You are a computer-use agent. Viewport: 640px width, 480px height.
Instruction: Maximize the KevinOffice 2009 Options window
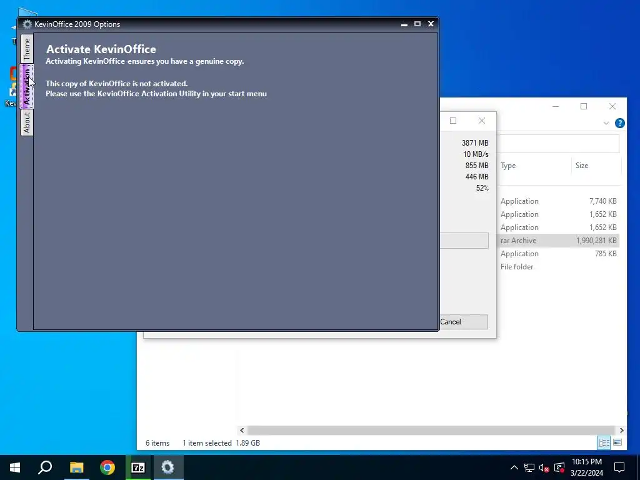(417, 24)
